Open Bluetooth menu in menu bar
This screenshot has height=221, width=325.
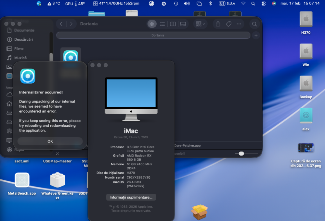click(211, 4)
